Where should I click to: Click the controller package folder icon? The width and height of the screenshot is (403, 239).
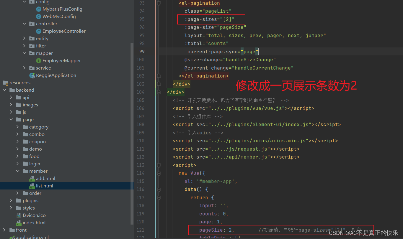[x=32, y=24]
